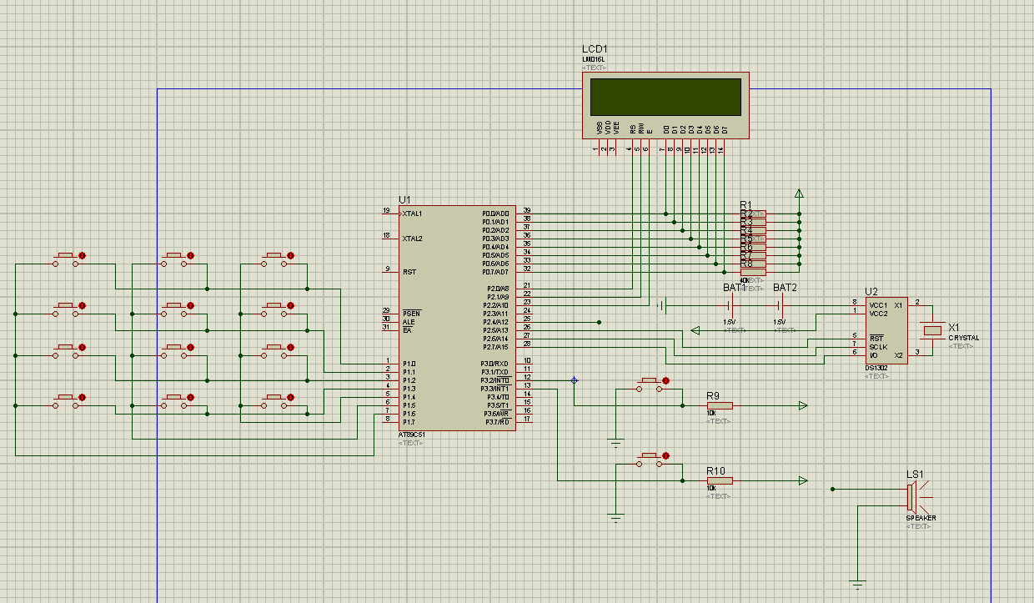Viewport: 1034px width, 603px height.
Task: Click the push button wired to R10
Action: coord(652,460)
